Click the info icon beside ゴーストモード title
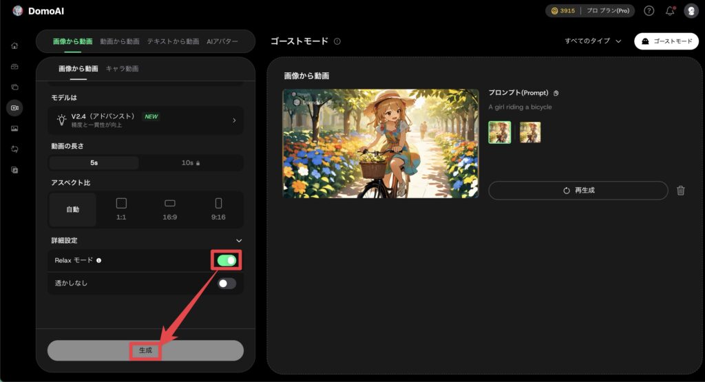The width and height of the screenshot is (705, 382). pos(337,41)
